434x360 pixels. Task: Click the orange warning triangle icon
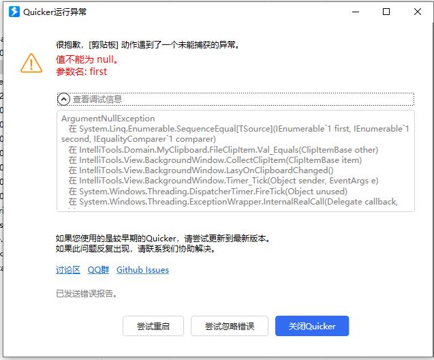31,63
